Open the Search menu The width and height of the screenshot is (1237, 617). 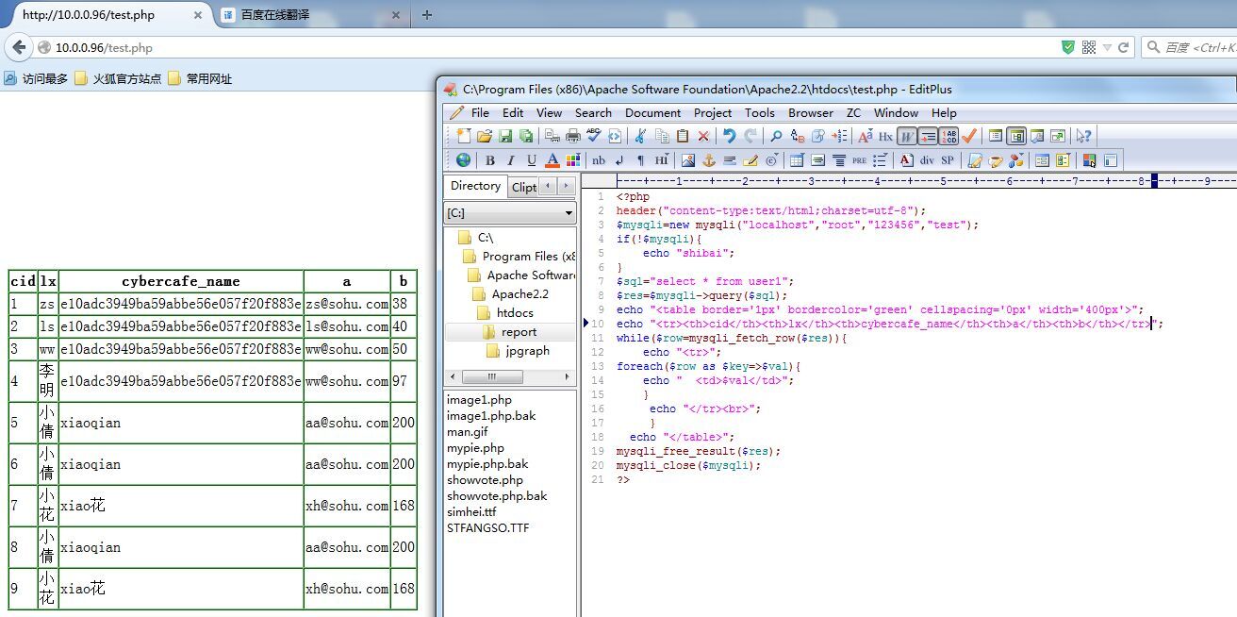(593, 112)
